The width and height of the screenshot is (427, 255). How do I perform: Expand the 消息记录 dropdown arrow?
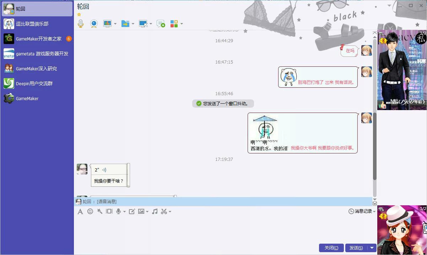pyautogui.click(x=374, y=212)
